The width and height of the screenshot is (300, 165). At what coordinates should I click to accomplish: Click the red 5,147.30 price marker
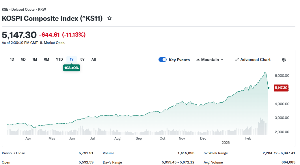[x=281, y=88]
